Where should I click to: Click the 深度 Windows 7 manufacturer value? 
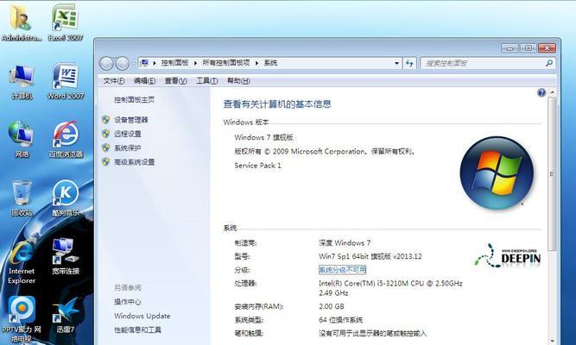click(345, 242)
